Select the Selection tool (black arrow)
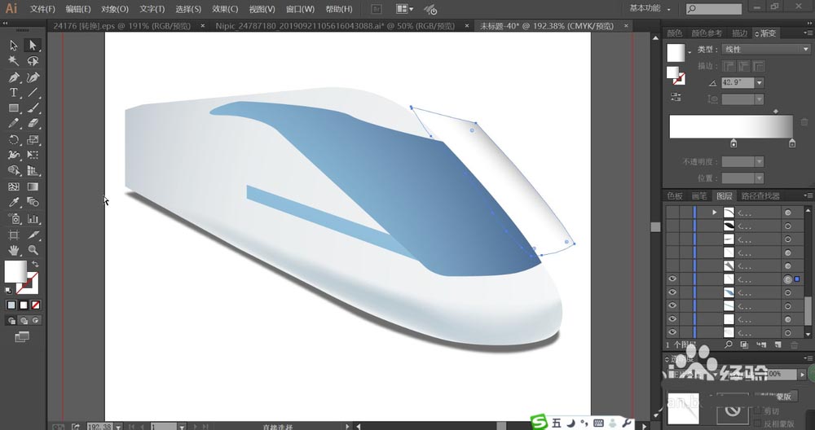815x430 pixels. (14, 46)
